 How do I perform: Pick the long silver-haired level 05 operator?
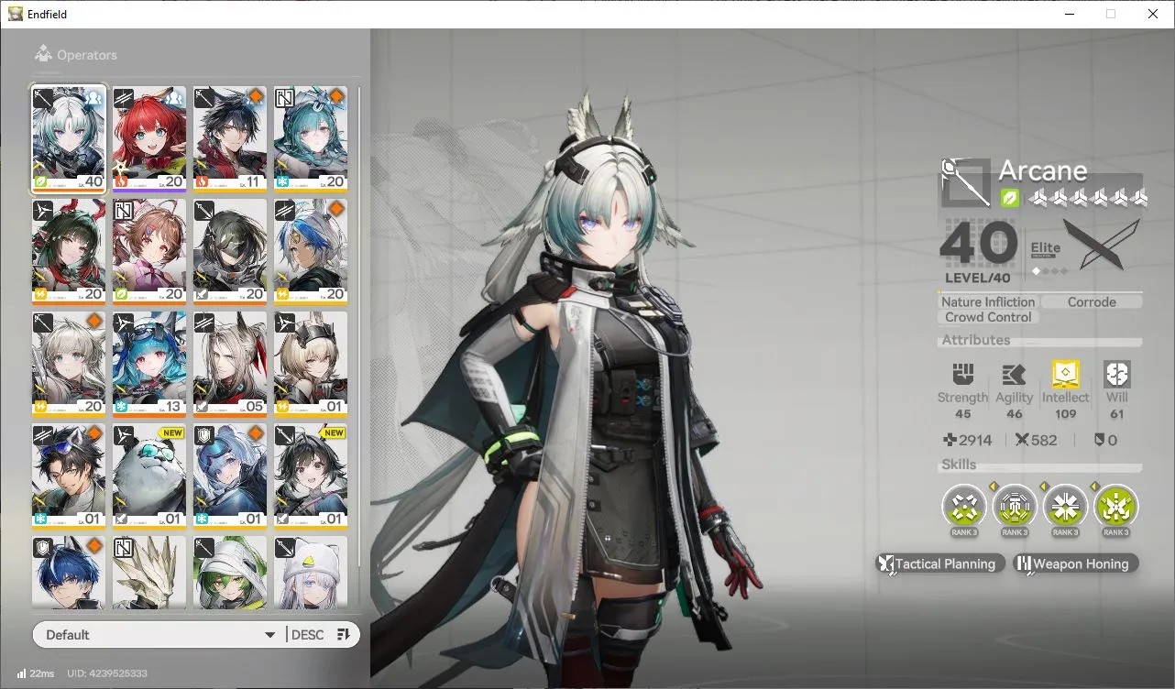coord(230,364)
